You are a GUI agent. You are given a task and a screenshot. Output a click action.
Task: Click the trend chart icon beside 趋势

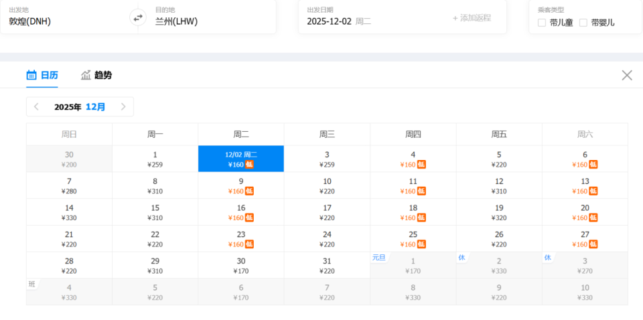tap(86, 75)
